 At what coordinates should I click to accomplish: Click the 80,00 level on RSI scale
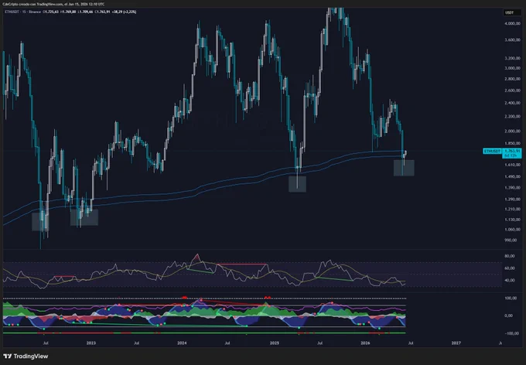point(510,256)
